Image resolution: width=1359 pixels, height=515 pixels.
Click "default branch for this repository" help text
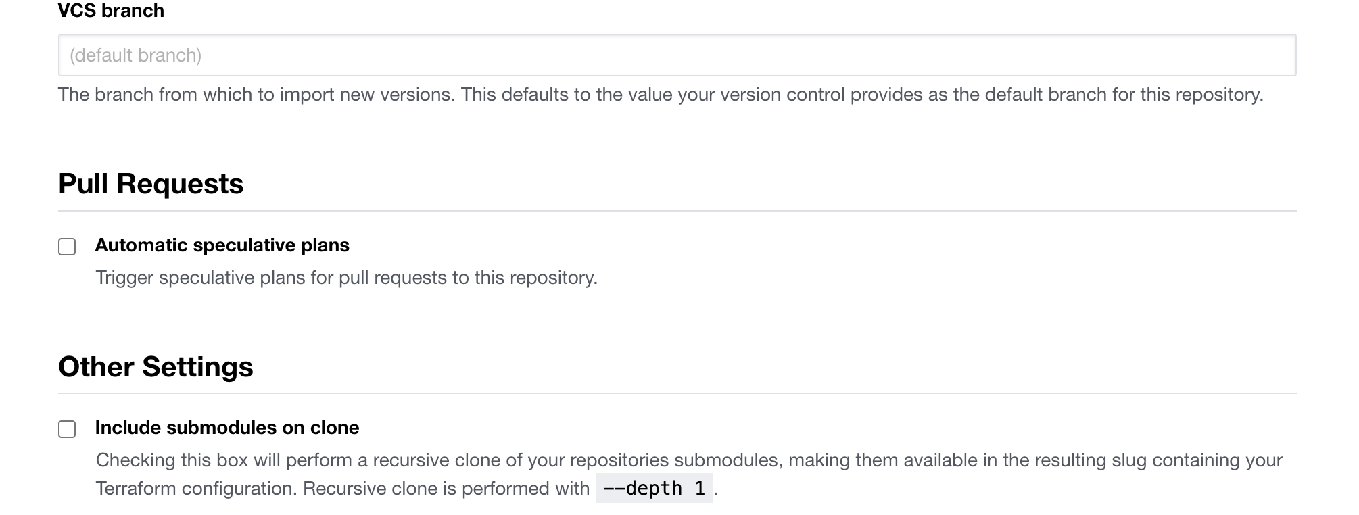pos(1124,95)
